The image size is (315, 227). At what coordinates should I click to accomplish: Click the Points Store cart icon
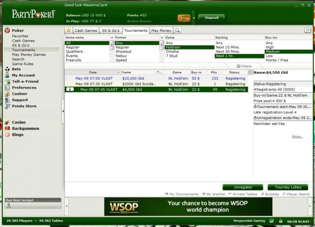click(x=8, y=106)
